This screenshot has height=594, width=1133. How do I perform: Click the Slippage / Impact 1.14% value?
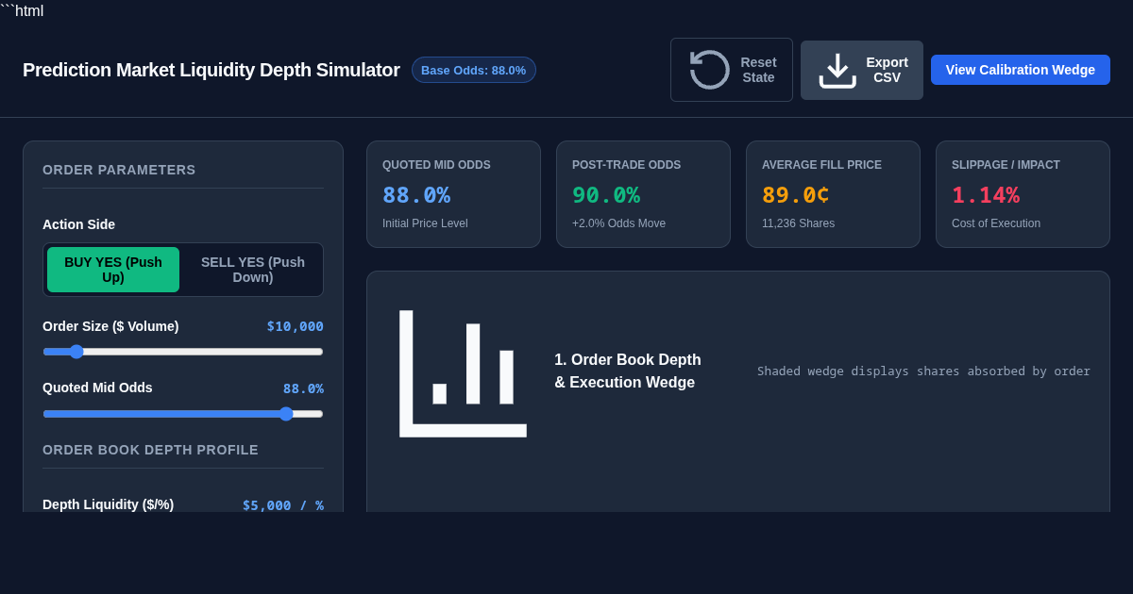click(986, 195)
